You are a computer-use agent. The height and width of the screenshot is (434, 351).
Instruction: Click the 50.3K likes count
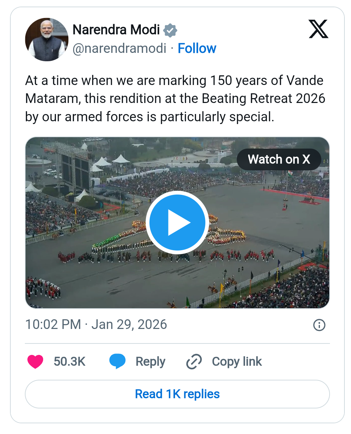click(69, 361)
